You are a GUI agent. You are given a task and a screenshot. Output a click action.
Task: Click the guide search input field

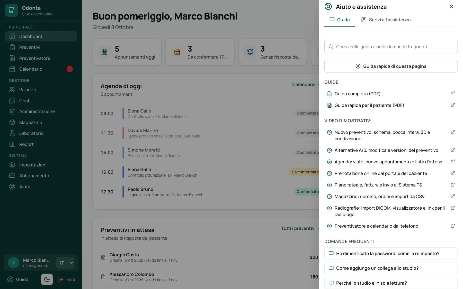(391, 46)
